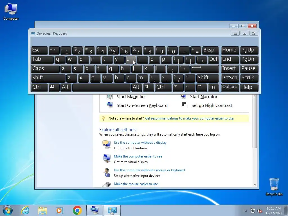
Task: Toggle the right Ctrl key
Action: click(x=163, y=87)
